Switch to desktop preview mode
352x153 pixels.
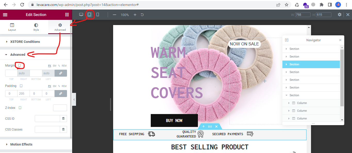[81, 15]
